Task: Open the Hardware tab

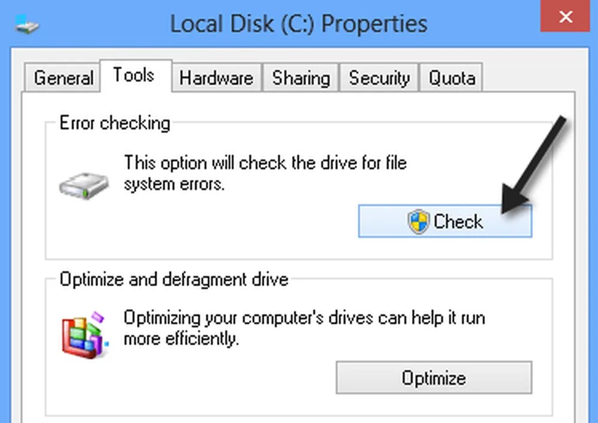Action: 216,78
